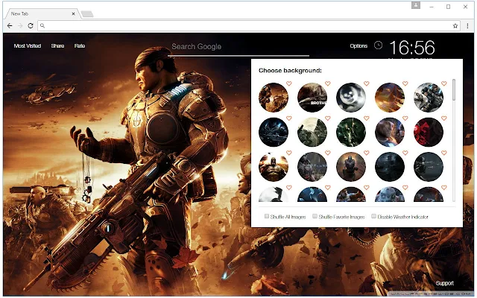The width and height of the screenshot is (477, 298).
Task: Choose first row third gray skull thumbnail
Action: click(x=351, y=98)
